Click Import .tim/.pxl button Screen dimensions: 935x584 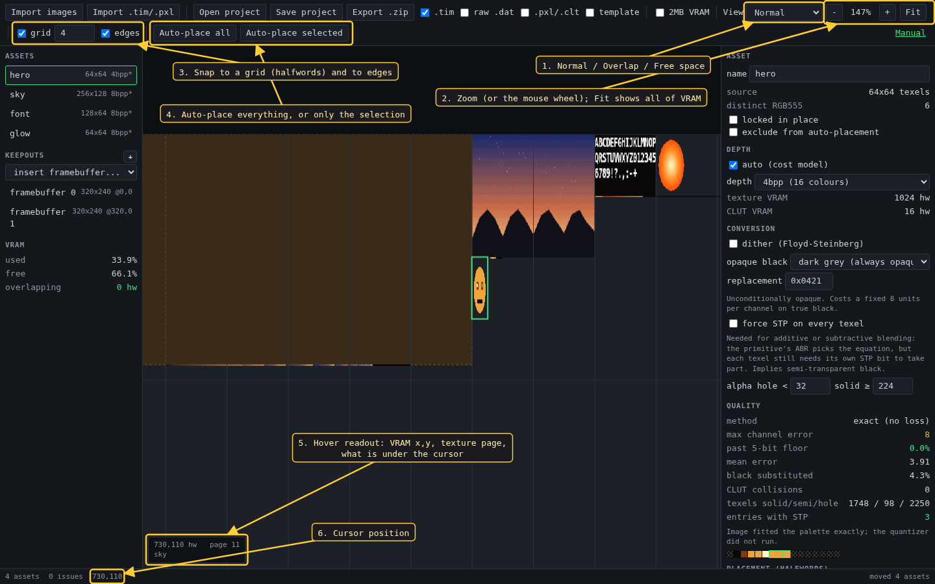(x=133, y=12)
